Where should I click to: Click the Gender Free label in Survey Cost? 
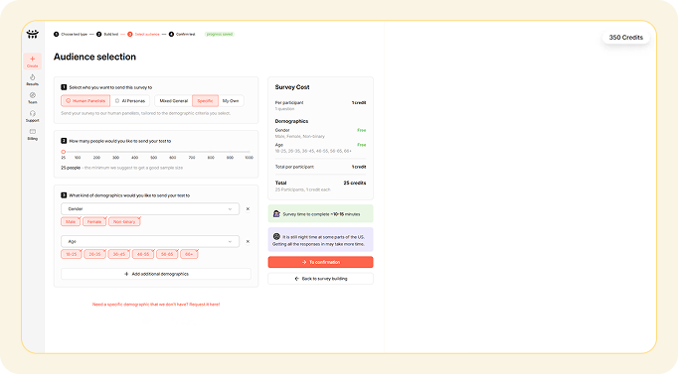click(362, 130)
